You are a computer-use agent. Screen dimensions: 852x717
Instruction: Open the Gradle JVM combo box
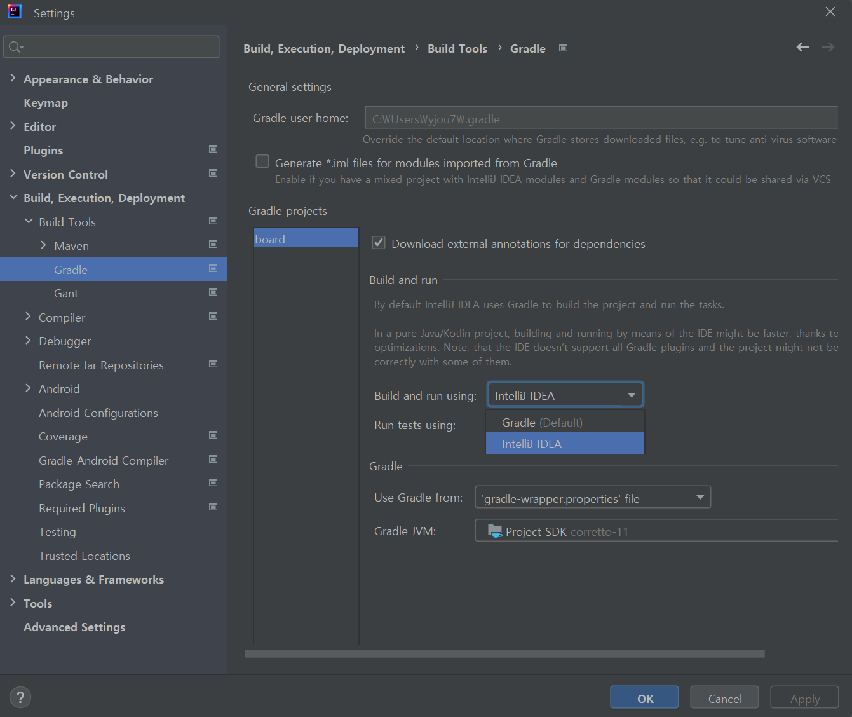[x=656, y=530]
